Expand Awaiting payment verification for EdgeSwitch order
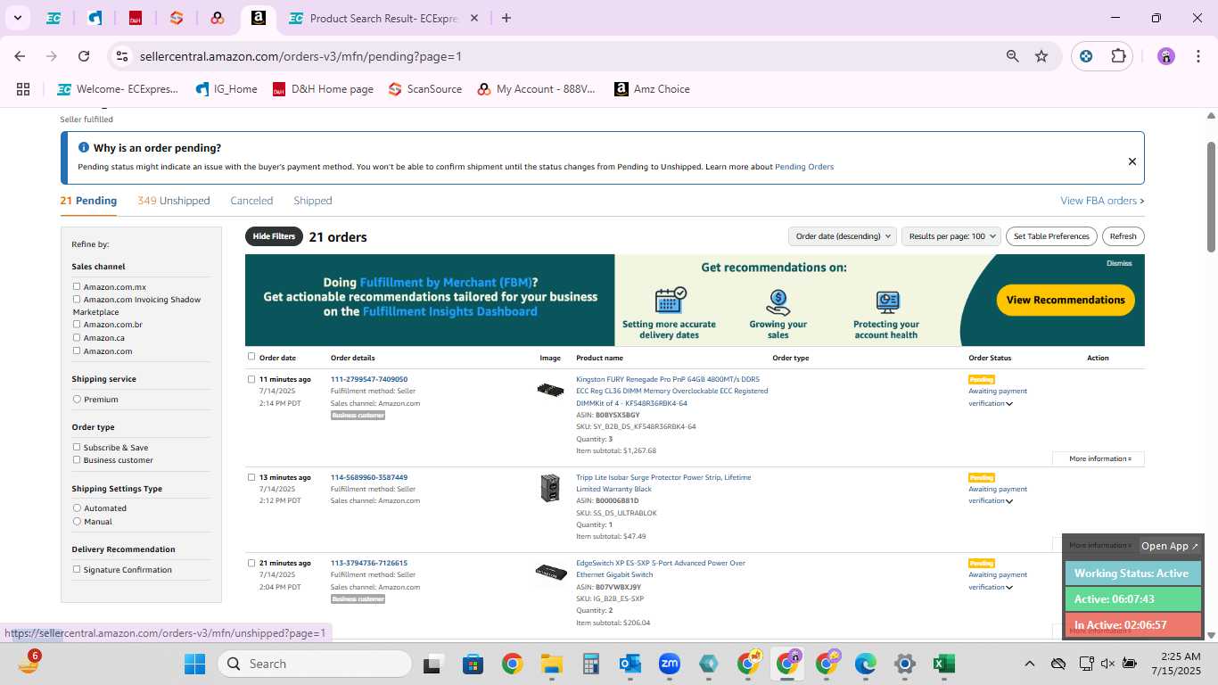 (x=1009, y=588)
